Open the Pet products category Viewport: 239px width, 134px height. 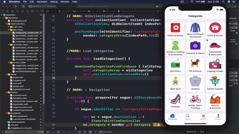coord(195,66)
